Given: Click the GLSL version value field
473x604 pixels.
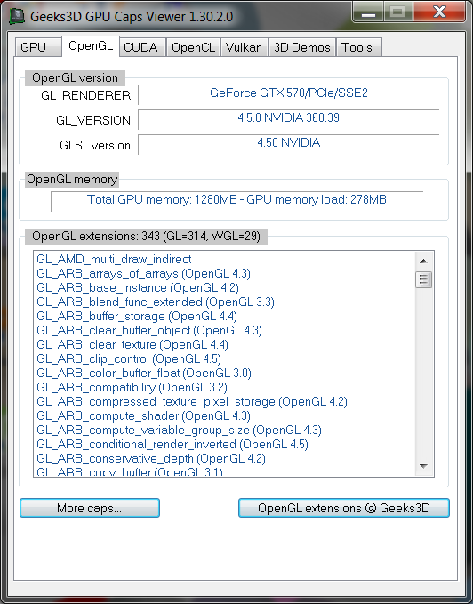Looking at the screenshot, I should pyautogui.click(x=289, y=144).
